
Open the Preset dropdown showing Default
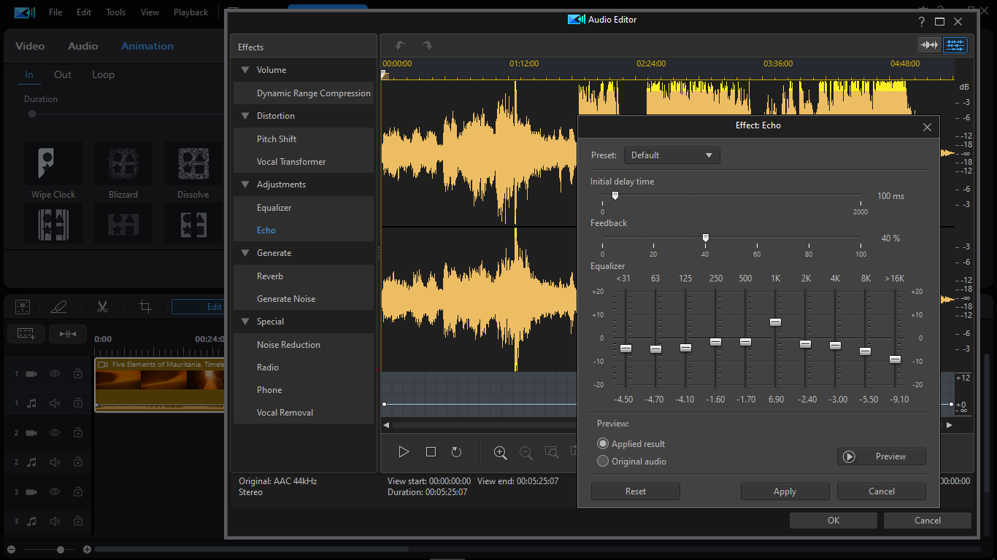tap(671, 155)
